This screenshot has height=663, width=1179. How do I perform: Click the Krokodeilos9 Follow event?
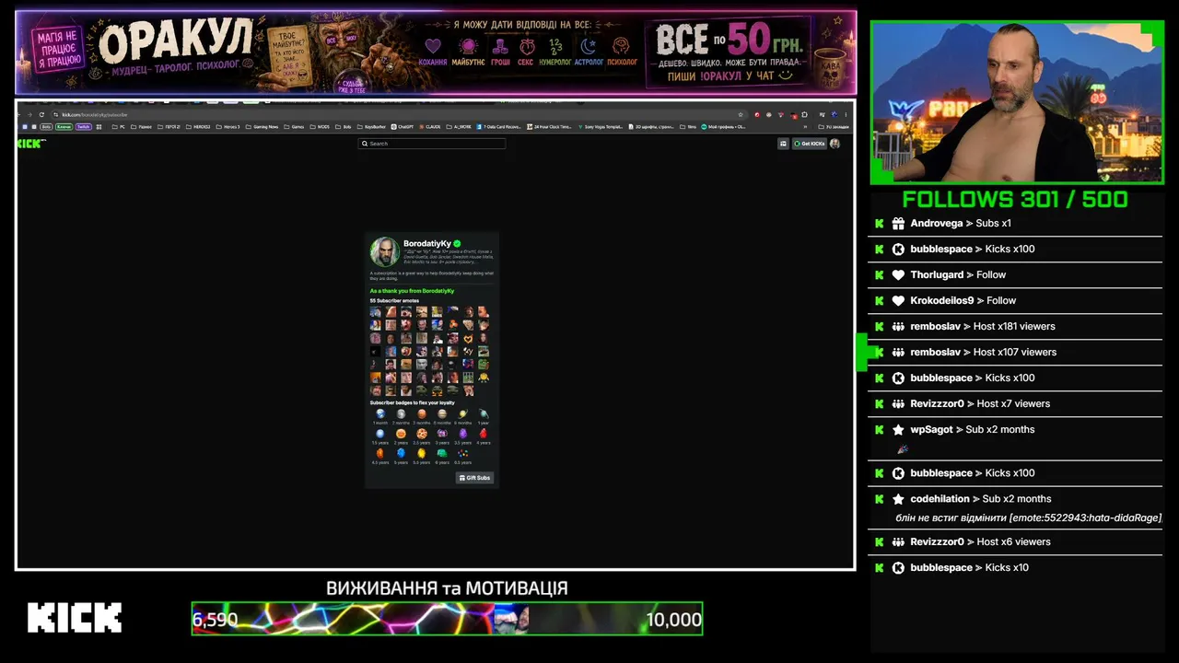[1015, 300]
